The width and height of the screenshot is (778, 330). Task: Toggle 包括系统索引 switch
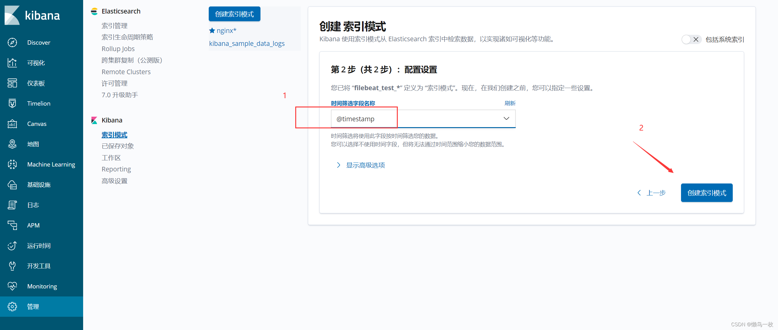pos(691,39)
